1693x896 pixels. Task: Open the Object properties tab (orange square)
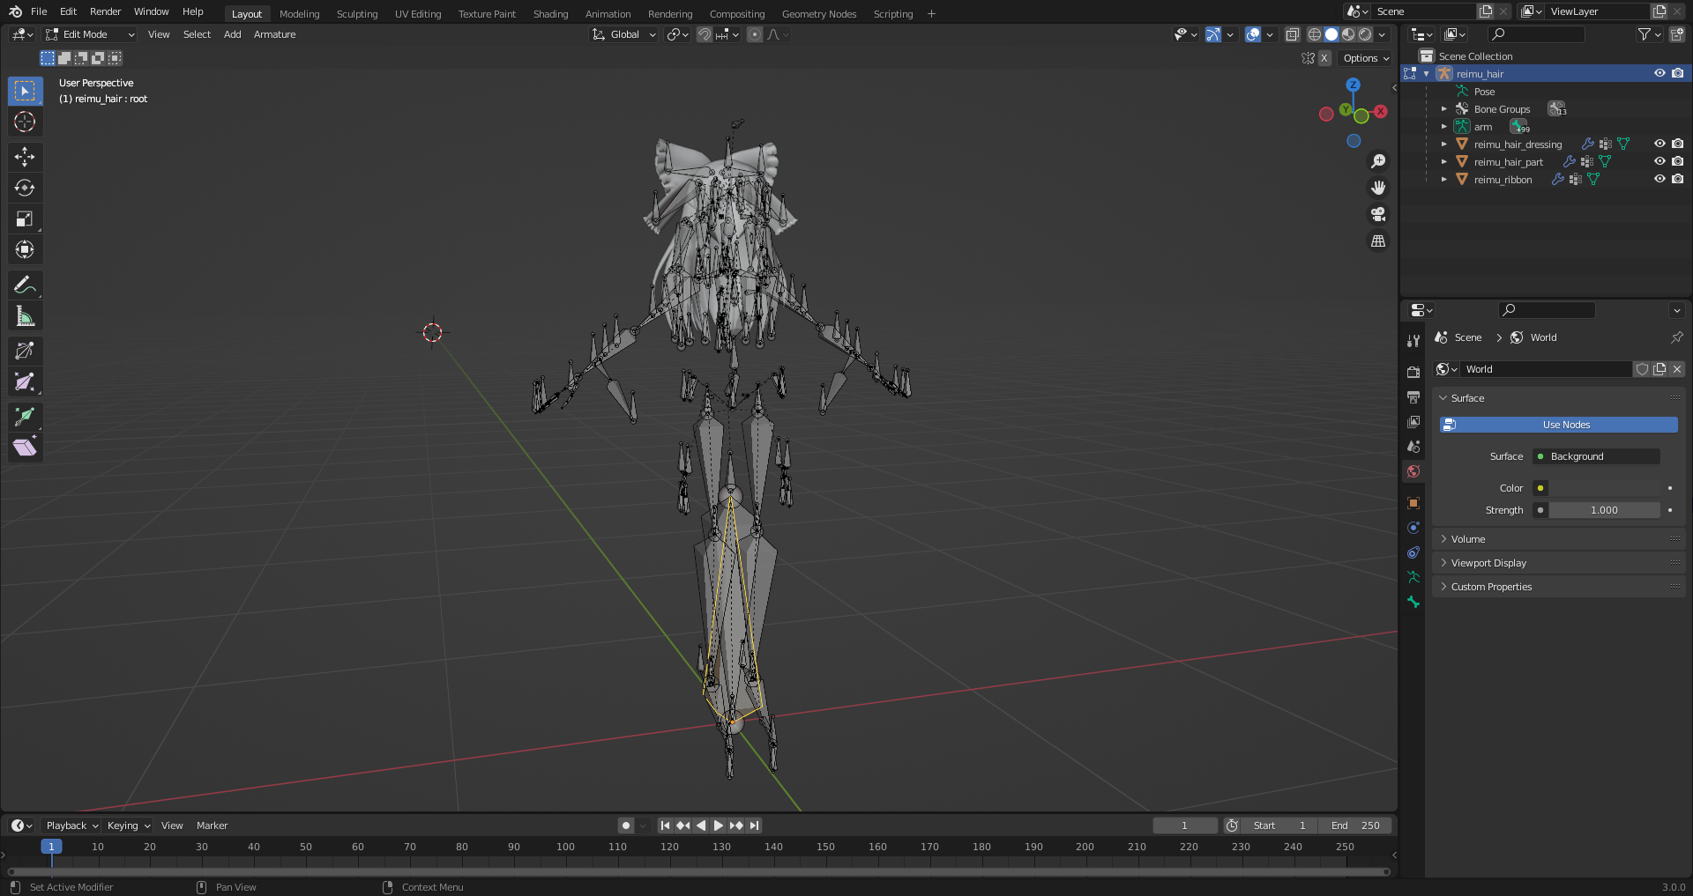coord(1413,503)
